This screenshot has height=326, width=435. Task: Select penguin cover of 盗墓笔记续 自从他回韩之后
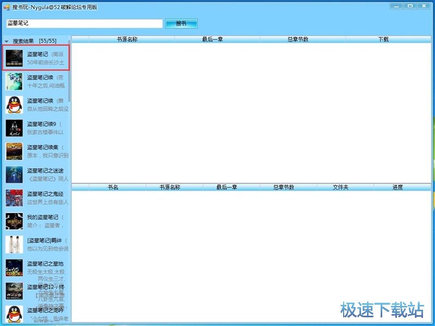14,105
